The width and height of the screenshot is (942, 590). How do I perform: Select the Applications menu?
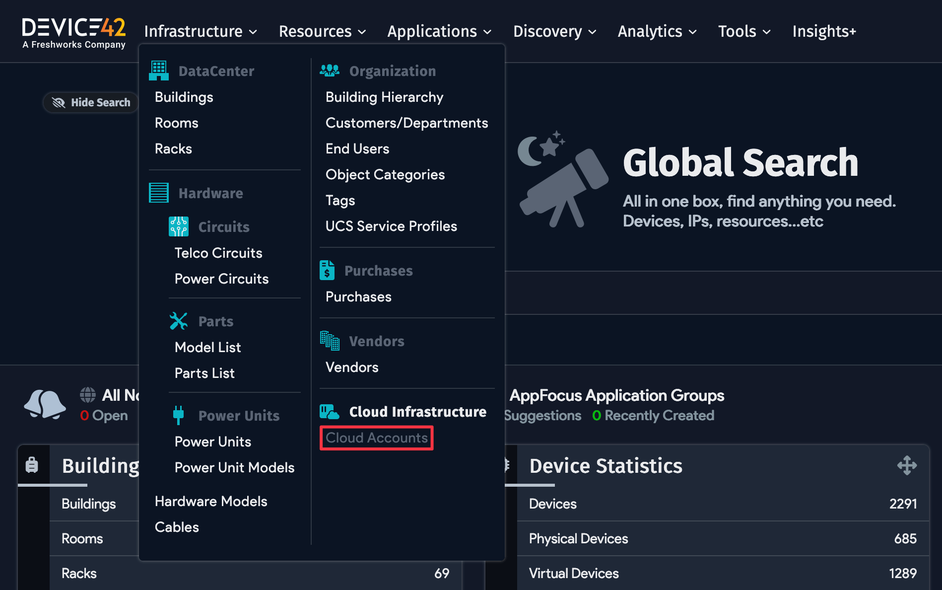(439, 31)
